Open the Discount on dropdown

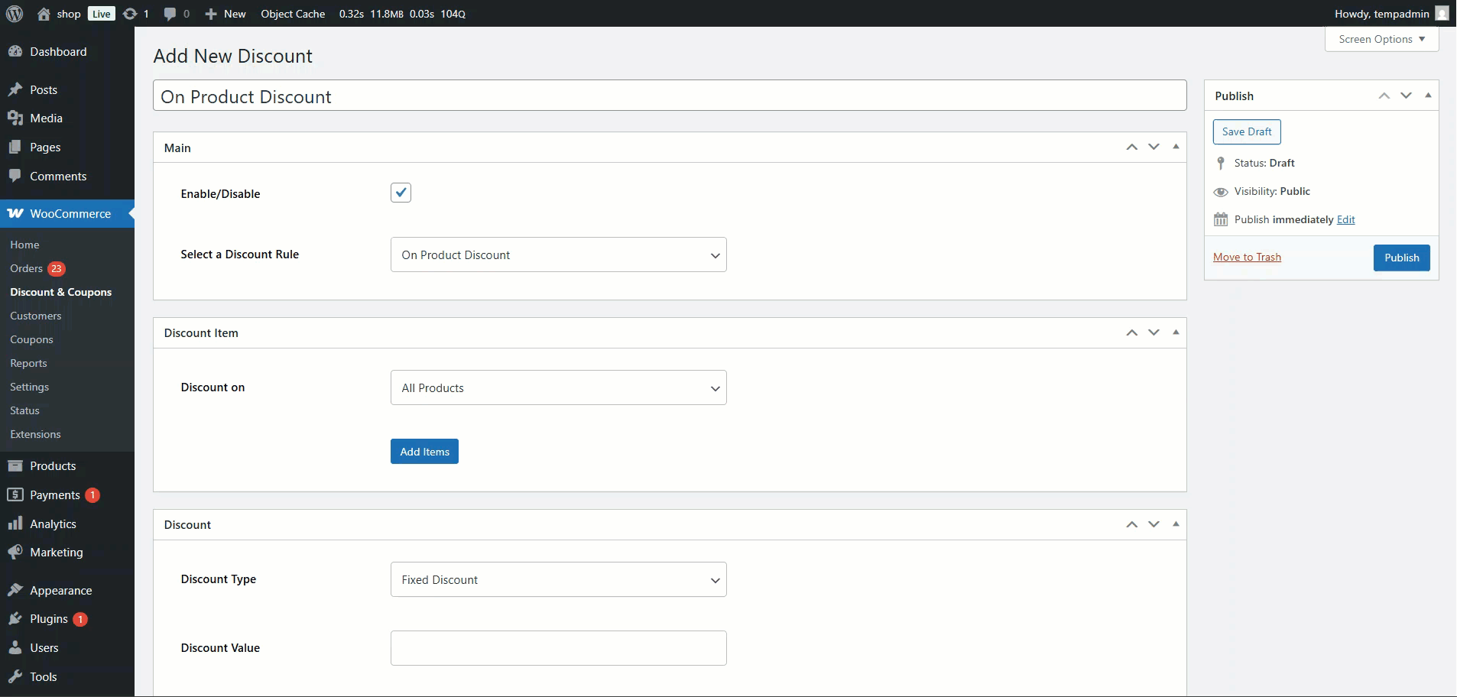[x=558, y=387]
